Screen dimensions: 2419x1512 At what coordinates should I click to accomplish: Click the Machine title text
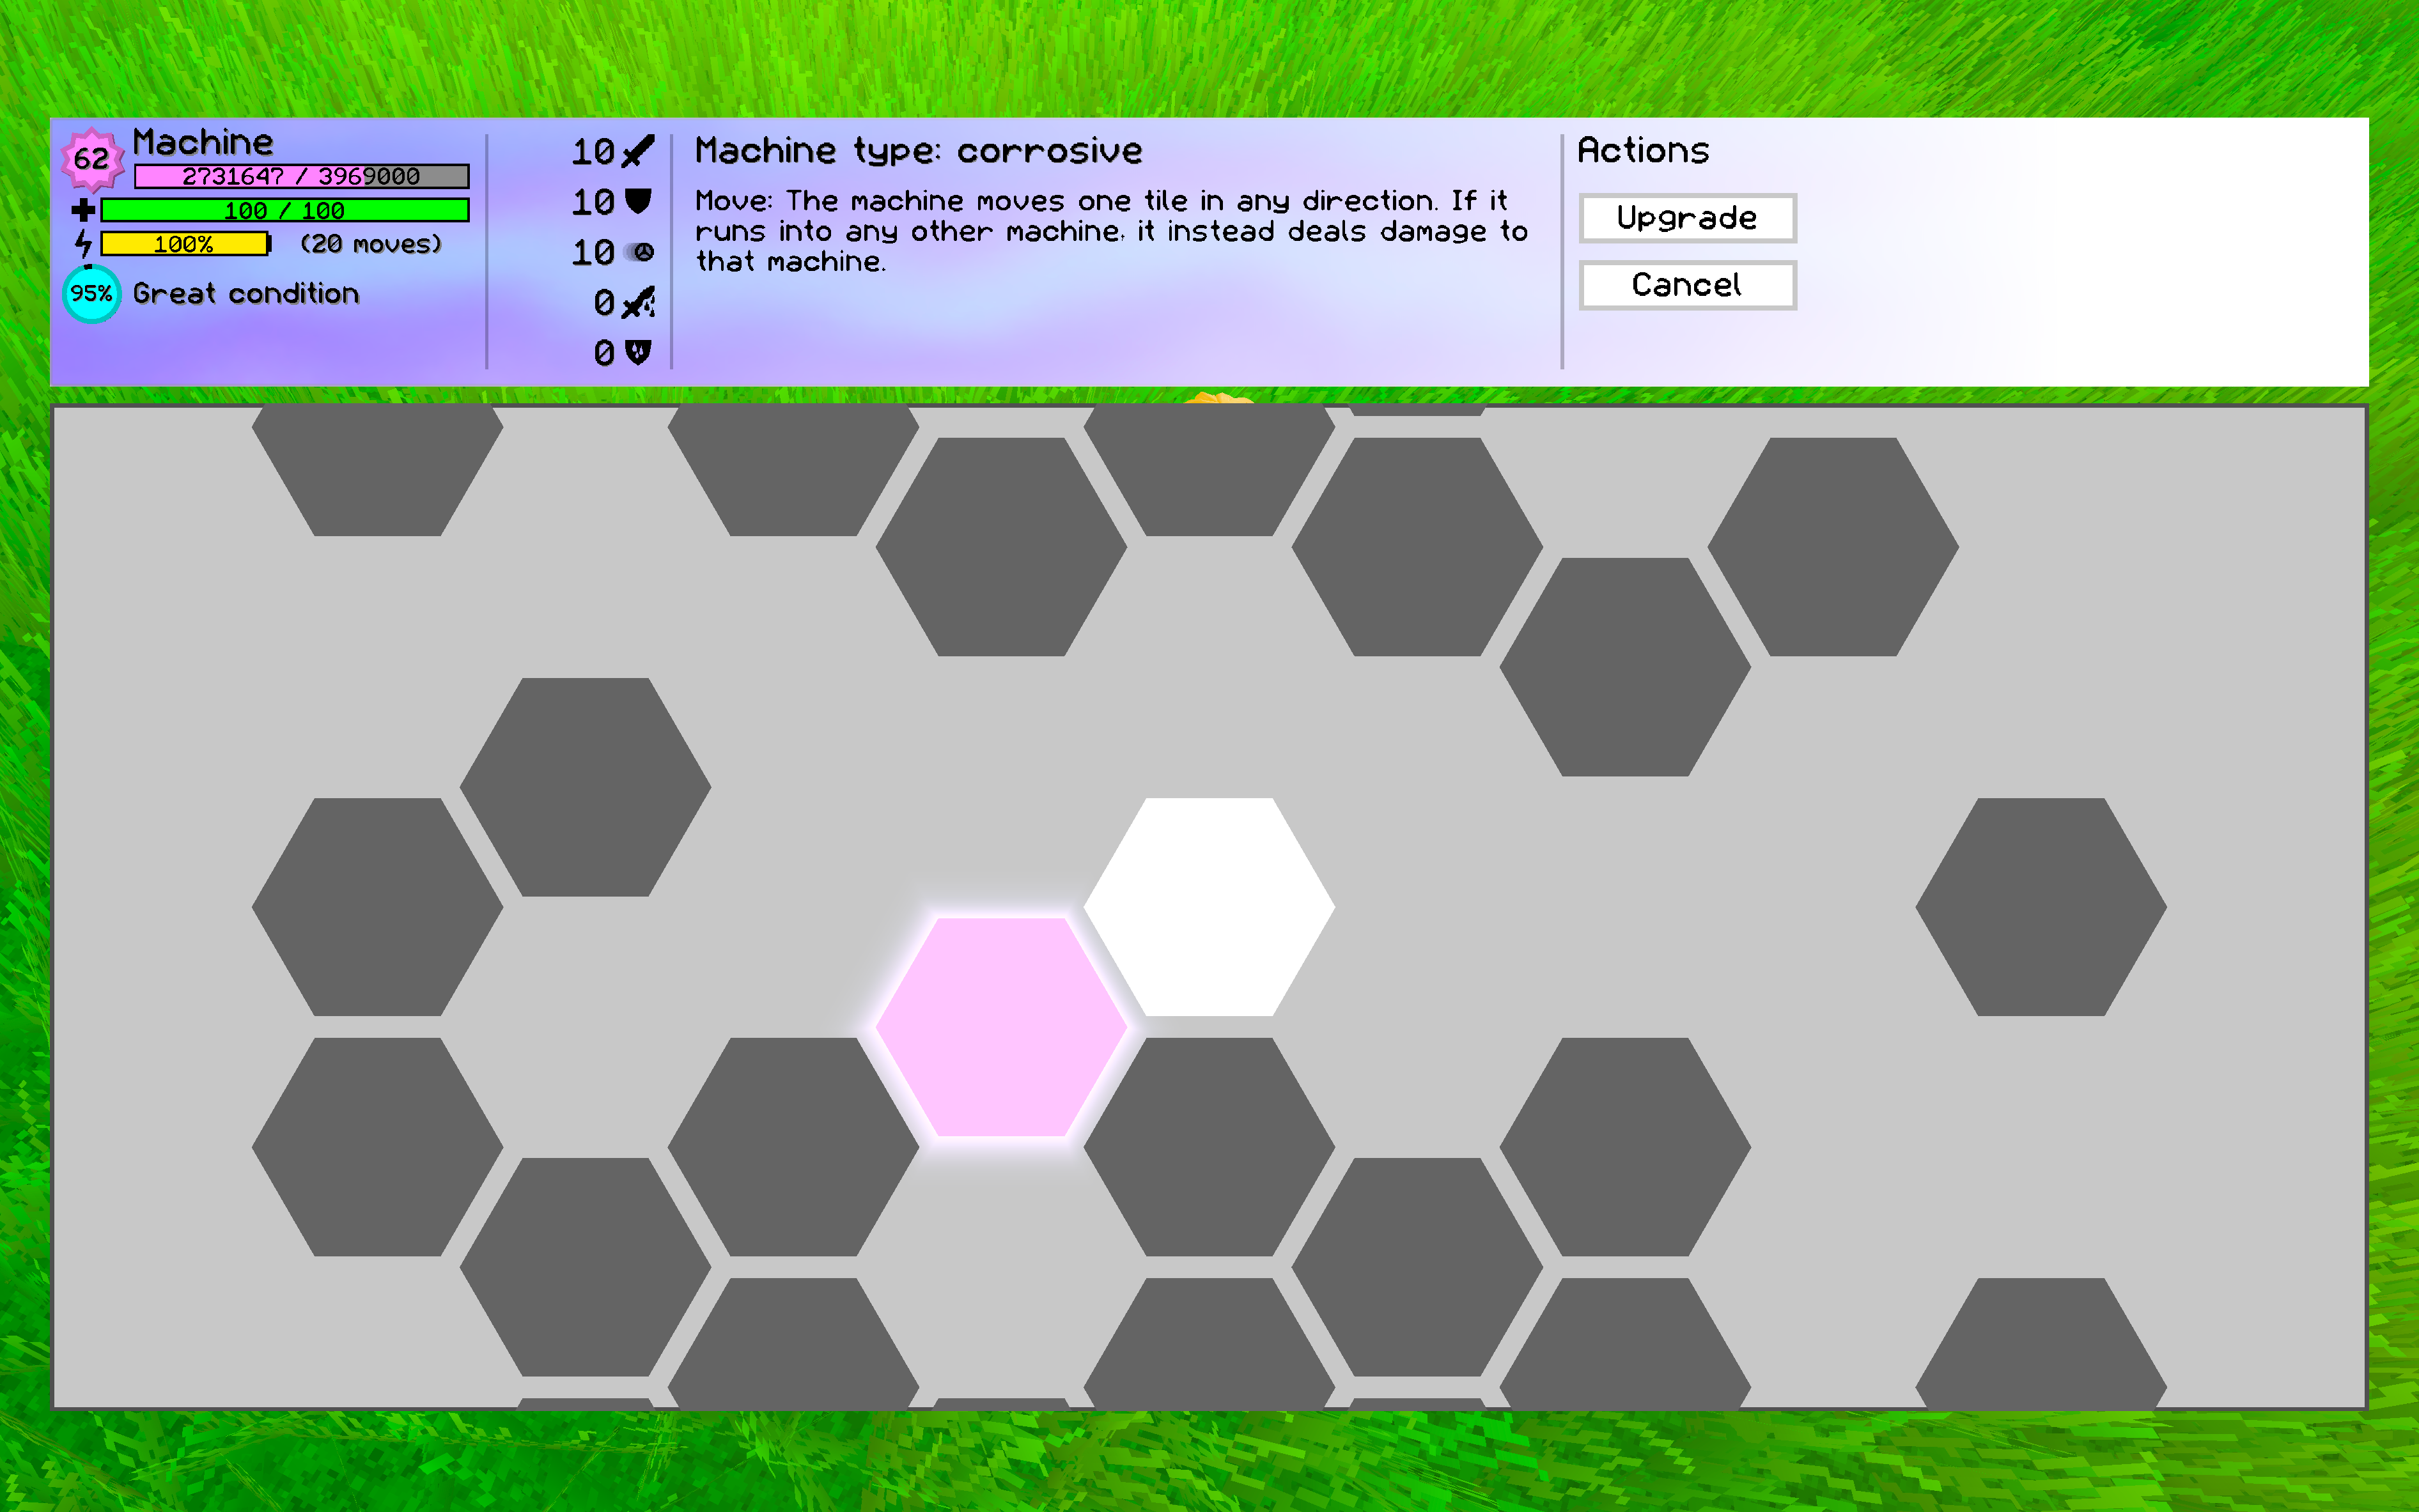pyautogui.click(x=203, y=142)
